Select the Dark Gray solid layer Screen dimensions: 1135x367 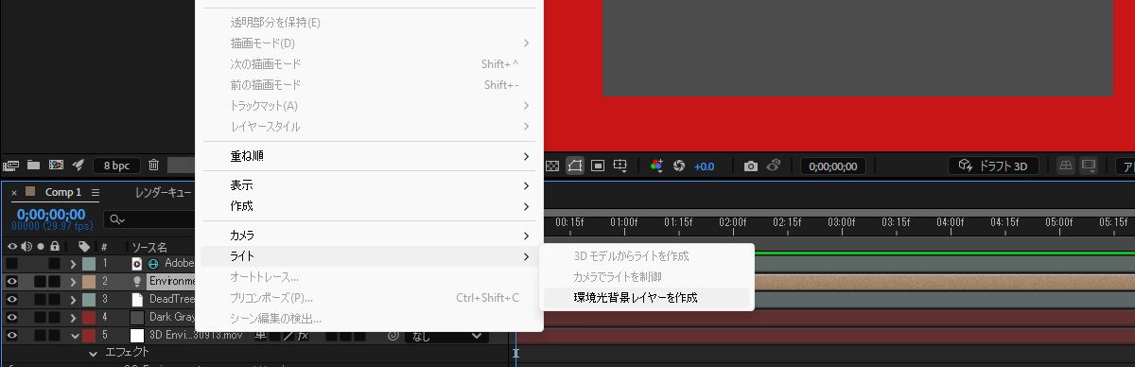171,317
